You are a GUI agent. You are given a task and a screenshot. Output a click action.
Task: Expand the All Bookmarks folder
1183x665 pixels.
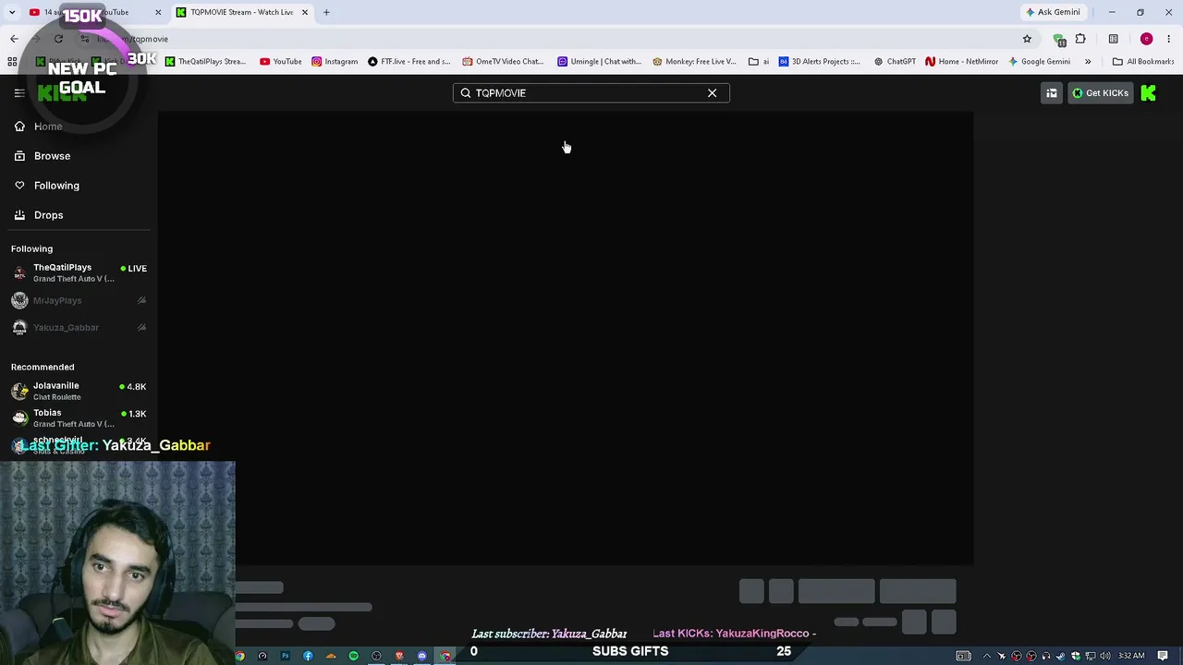1143,62
